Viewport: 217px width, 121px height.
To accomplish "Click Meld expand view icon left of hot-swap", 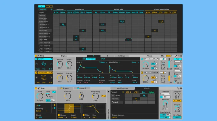I will click(x=176, y=56).
